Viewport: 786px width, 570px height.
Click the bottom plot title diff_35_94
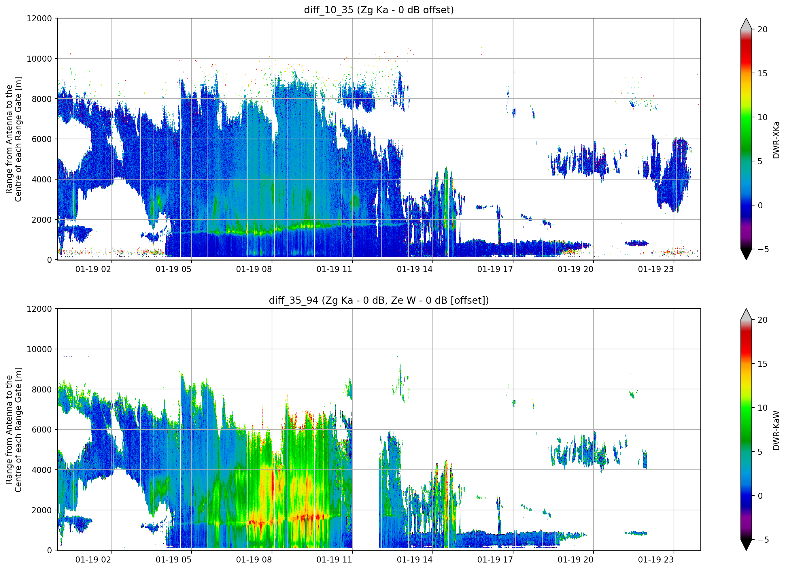pyautogui.click(x=379, y=300)
